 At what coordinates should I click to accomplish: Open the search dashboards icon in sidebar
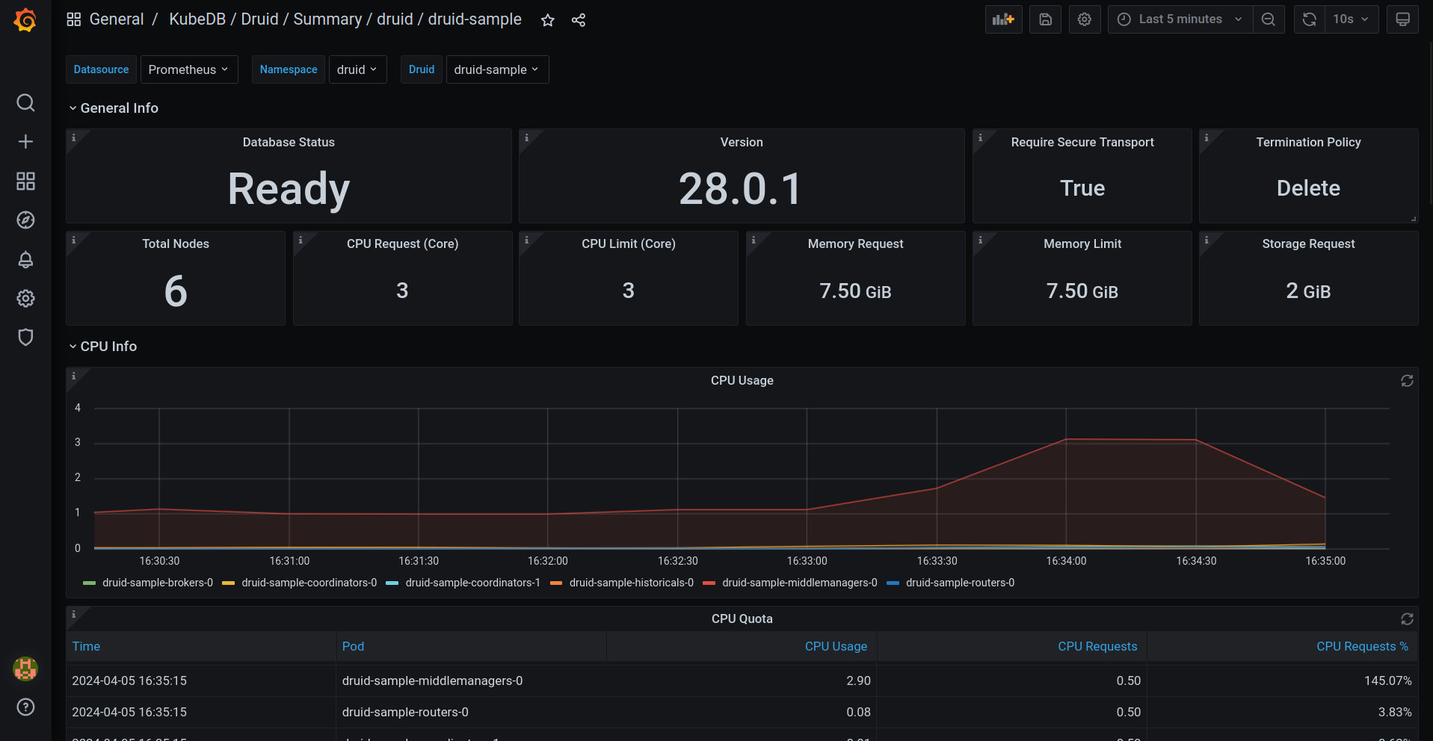coord(25,102)
